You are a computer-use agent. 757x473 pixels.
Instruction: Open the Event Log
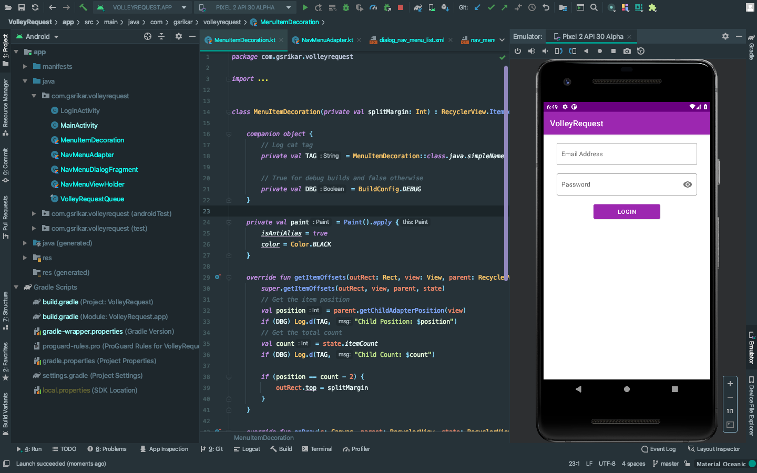tap(659, 449)
